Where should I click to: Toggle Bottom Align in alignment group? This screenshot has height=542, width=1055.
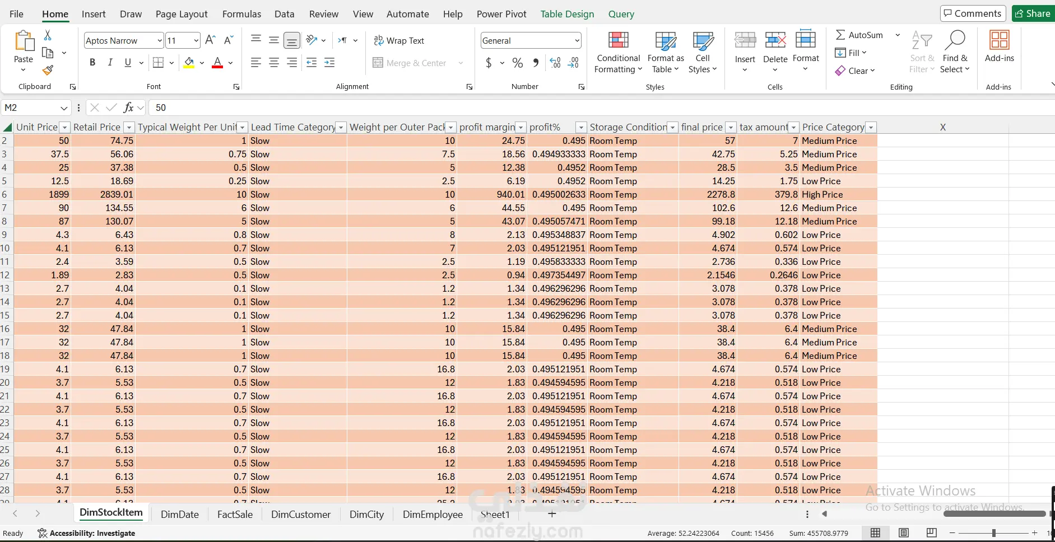pyautogui.click(x=292, y=40)
